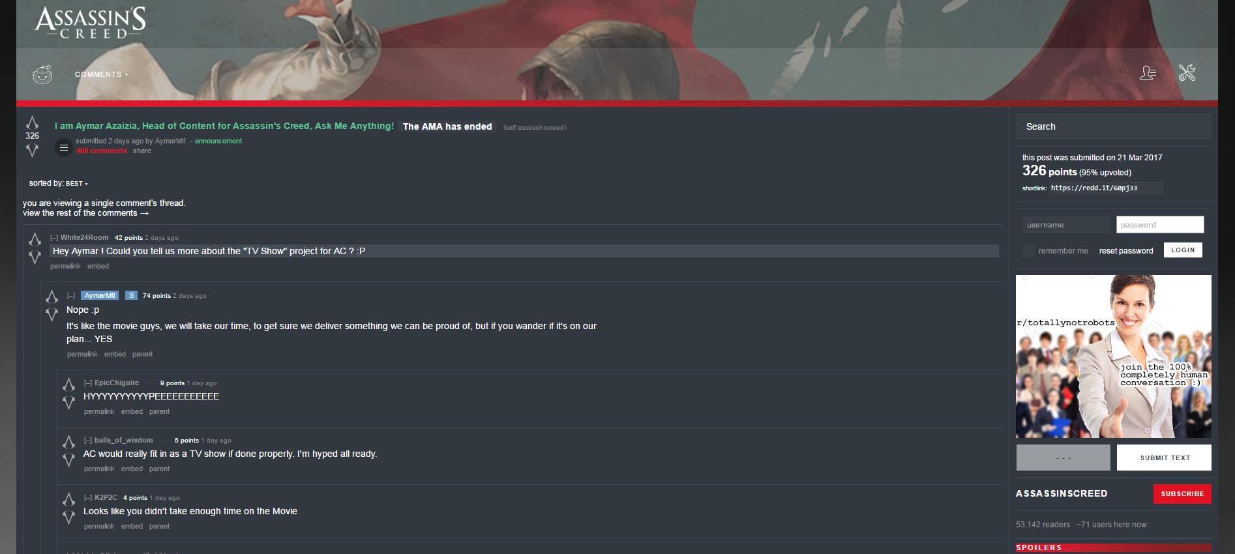Viewport: 1235px width, 554px height.
Task: Collapse balls_of_wisdom's comment
Action: pos(88,441)
